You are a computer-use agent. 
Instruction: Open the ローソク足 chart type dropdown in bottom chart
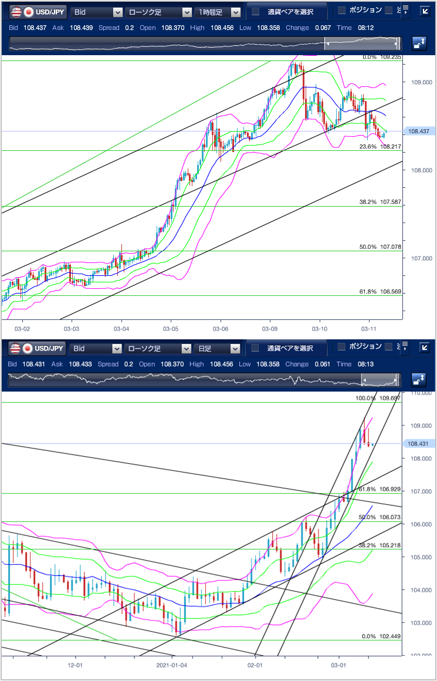tap(158, 349)
